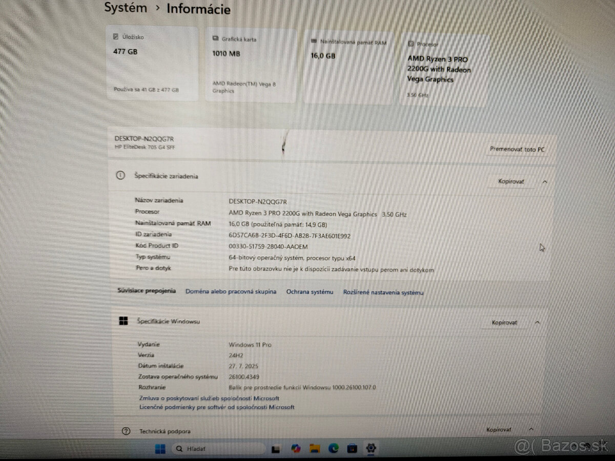Image resolution: width=615 pixels, height=461 pixels.
Task: Open Task View from the taskbar
Action: click(x=276, y=448)
